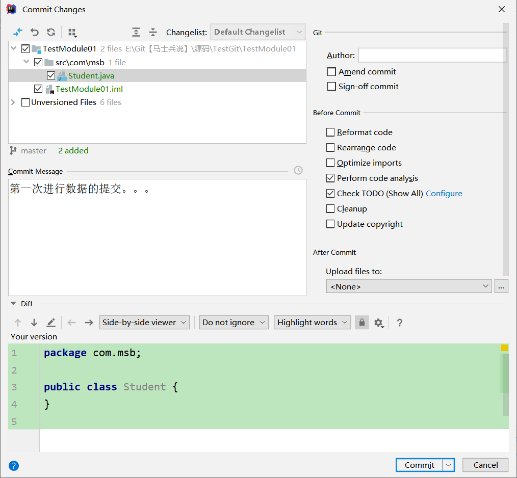This screenshot has height=478, width=517.
Task: Click the Student.java file icon
Action: (62, 76)
